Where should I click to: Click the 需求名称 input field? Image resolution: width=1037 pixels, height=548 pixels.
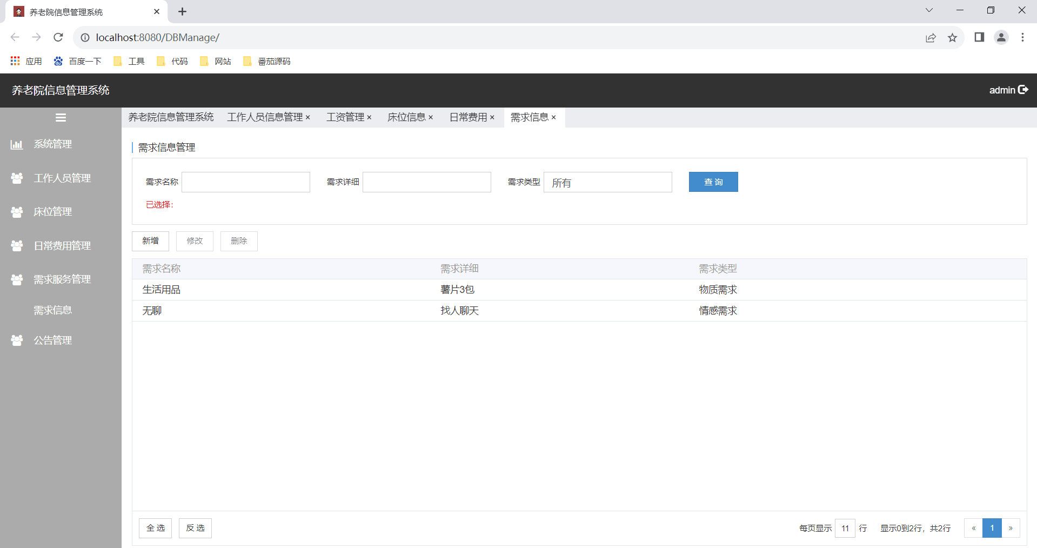click(x=246, y=182)
